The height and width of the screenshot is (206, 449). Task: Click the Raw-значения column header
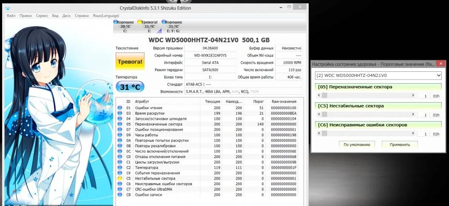[284, 102]
